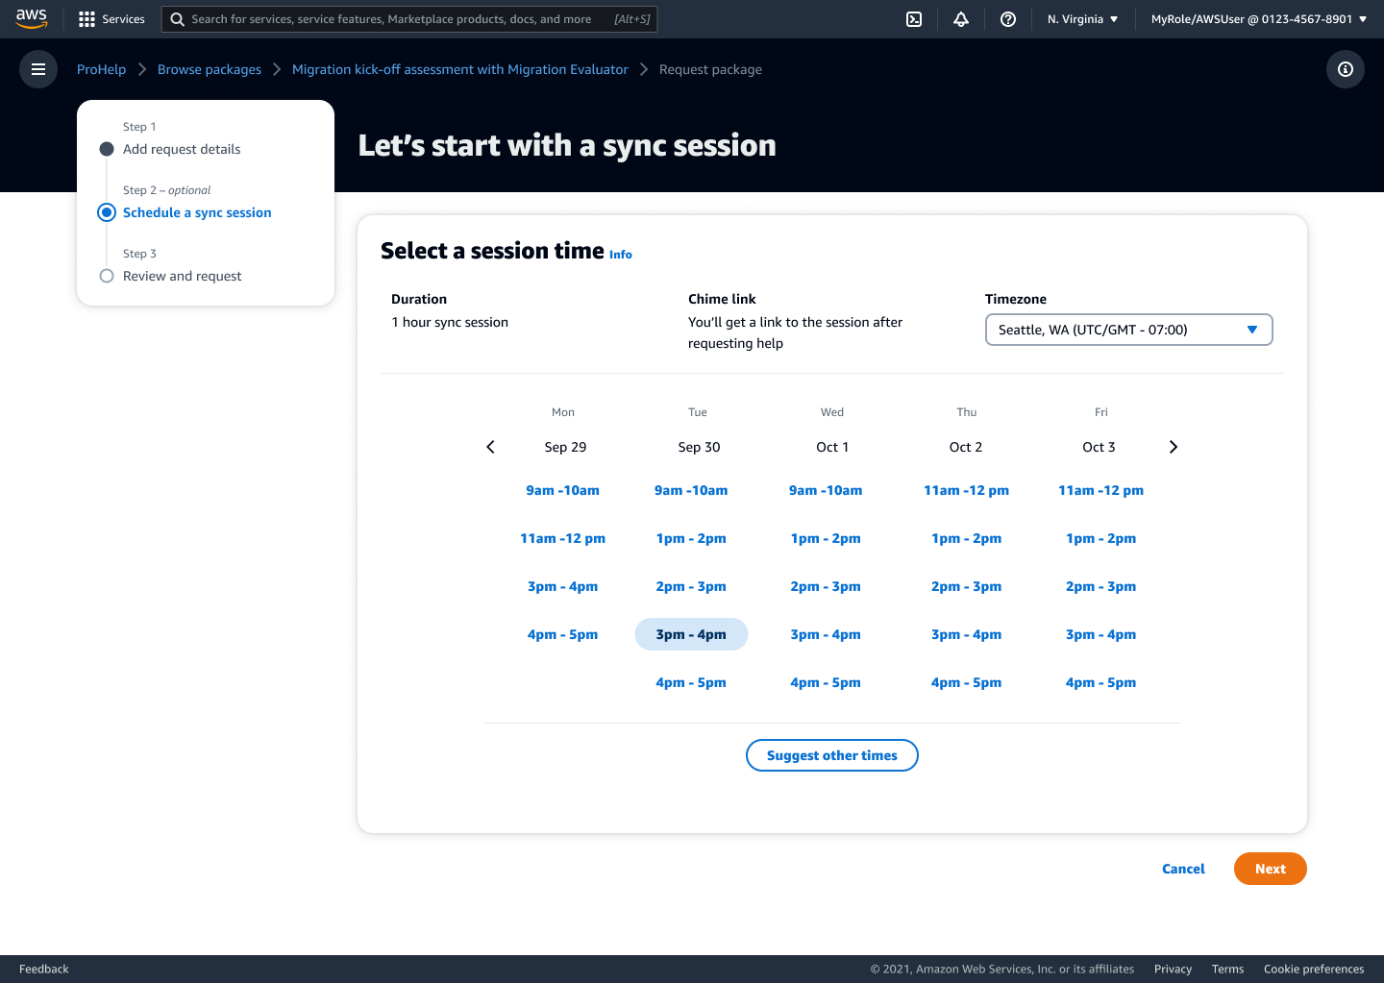Open the help question mark icon
1384x983 pixels.
(x=1007, y=18)
